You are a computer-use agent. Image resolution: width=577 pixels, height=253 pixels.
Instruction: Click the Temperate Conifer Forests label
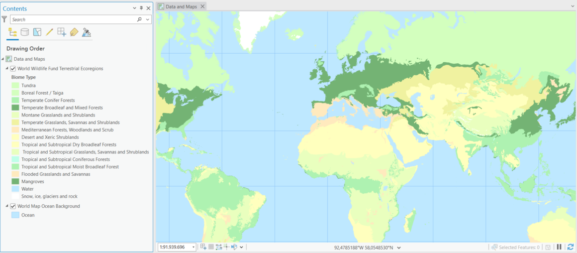(48, 100)
